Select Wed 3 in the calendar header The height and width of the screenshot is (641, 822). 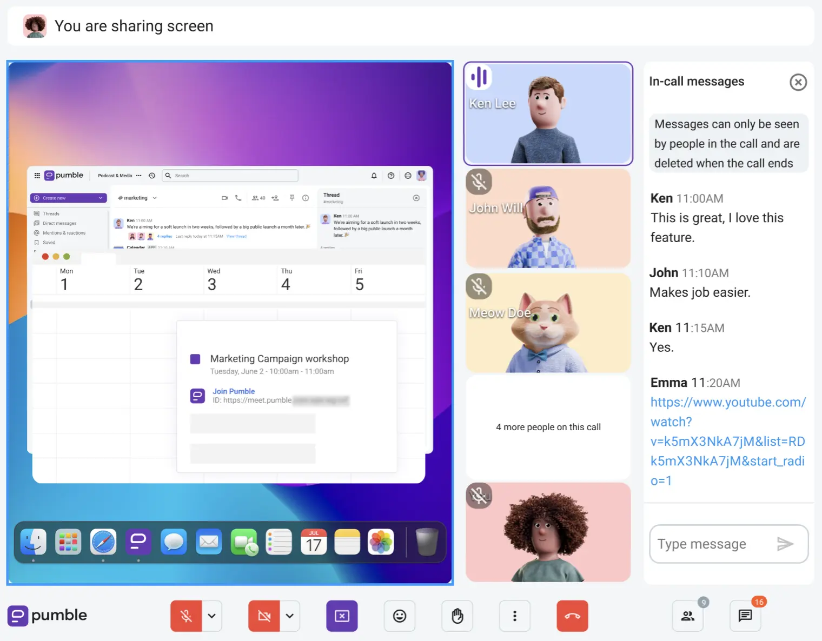pyautogui.click(x=213, y=279)
